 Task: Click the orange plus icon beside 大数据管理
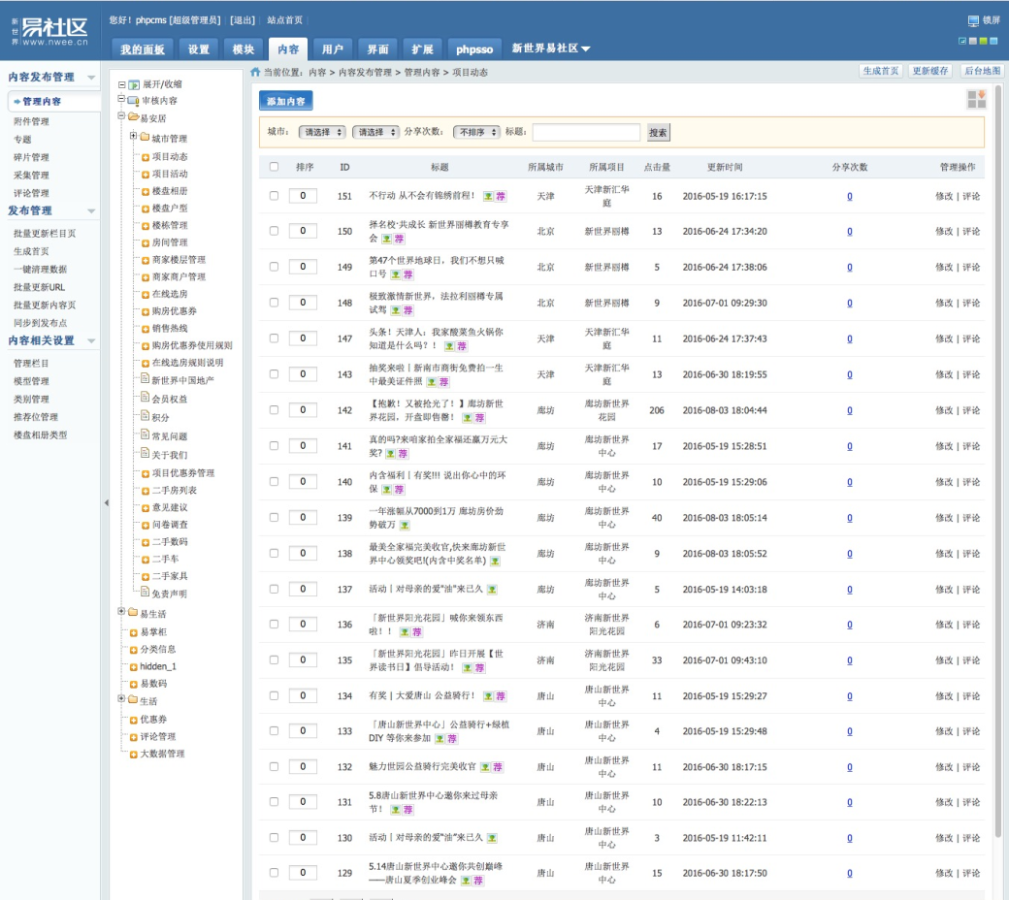pyautogui.click(x=134, y=754)
